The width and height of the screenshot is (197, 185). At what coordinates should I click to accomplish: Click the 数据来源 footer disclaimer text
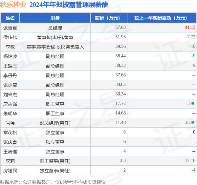(53, 182)
